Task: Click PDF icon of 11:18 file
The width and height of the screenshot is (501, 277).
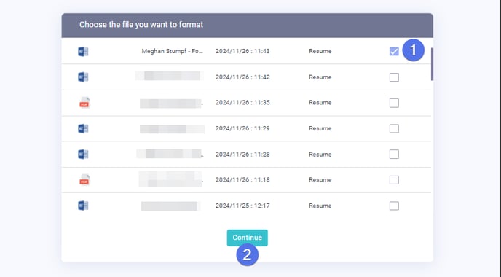Action: 84,180
